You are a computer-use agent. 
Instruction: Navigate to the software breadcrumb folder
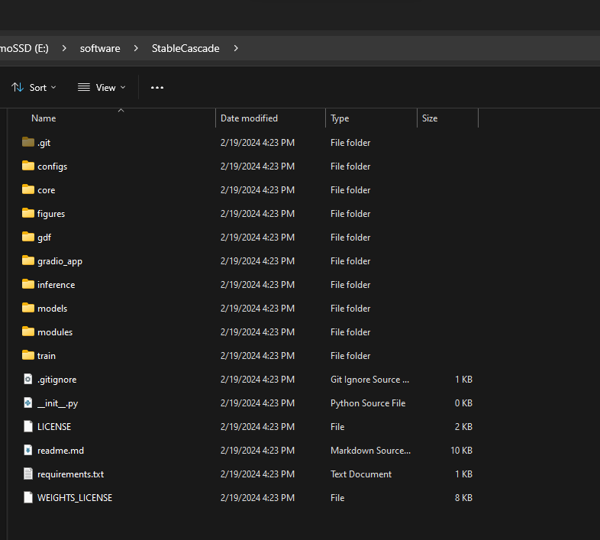pyautogui.click(x=100, y=48)
